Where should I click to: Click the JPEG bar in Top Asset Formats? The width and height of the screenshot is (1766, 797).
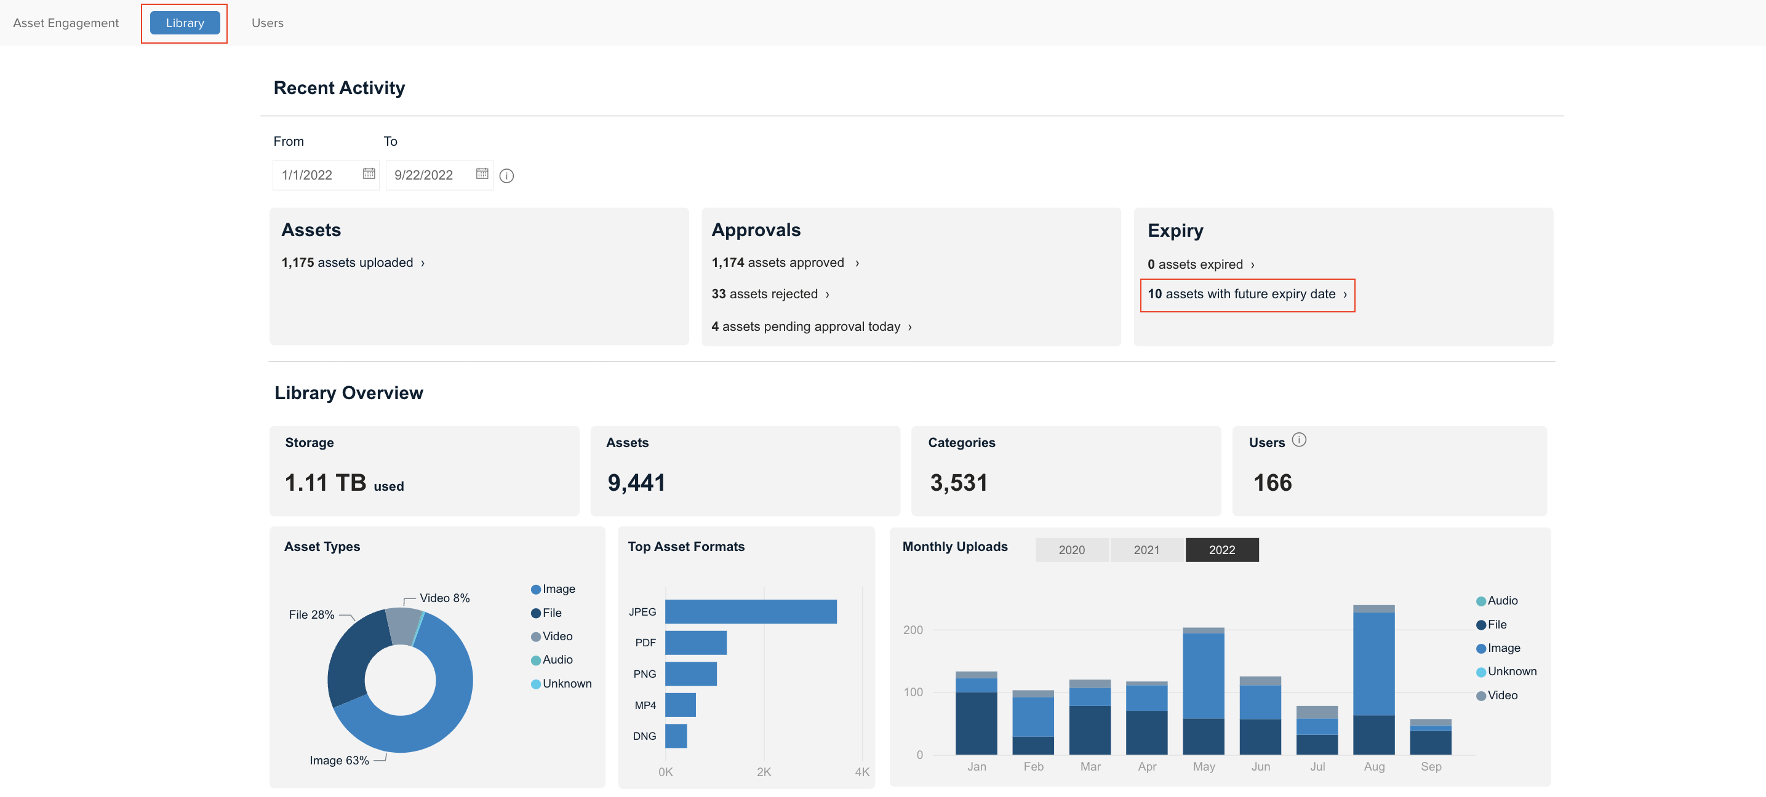point(751,611)
